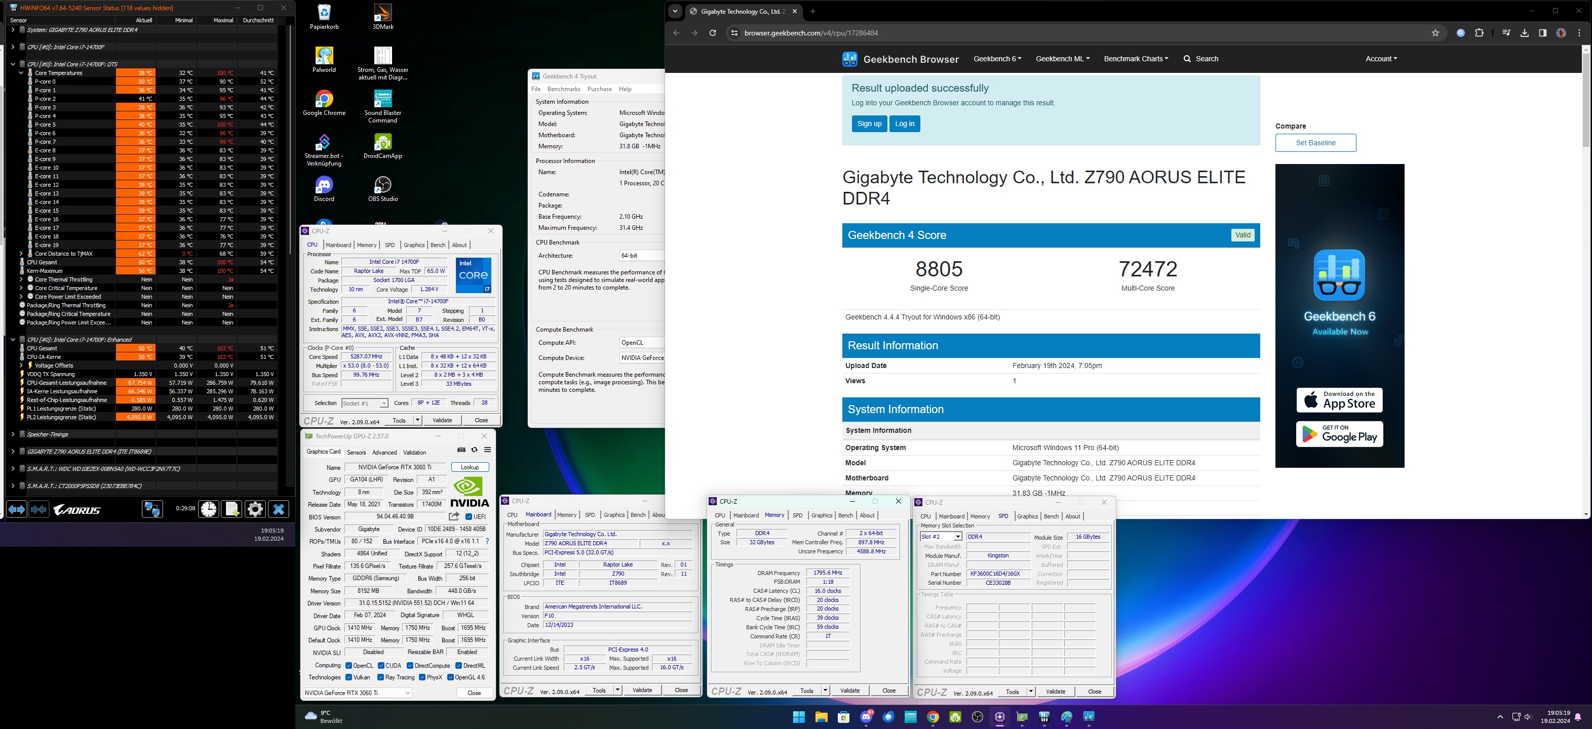1592x729 pixels.
Task: Reload the Geekbench page
Action: coord(713,33)
